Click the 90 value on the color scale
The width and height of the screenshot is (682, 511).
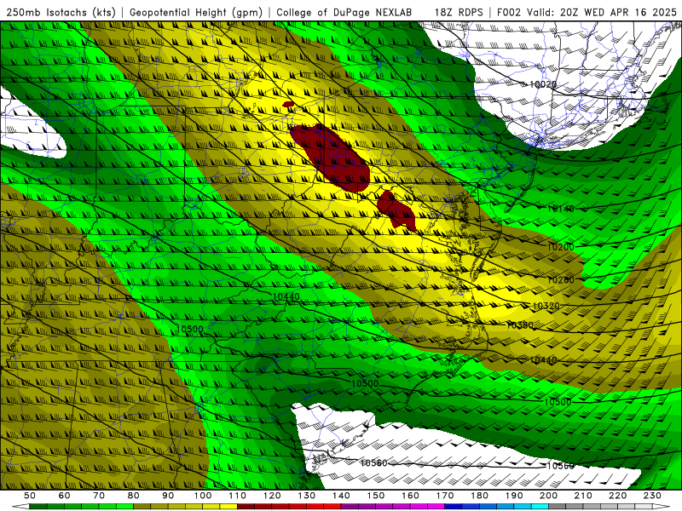pos(168,496)
